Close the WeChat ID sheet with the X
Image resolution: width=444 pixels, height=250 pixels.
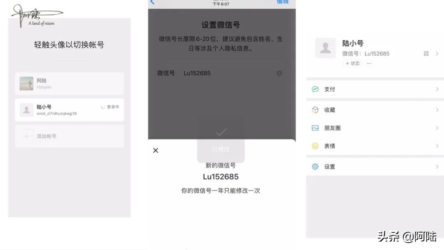[155, 150]
